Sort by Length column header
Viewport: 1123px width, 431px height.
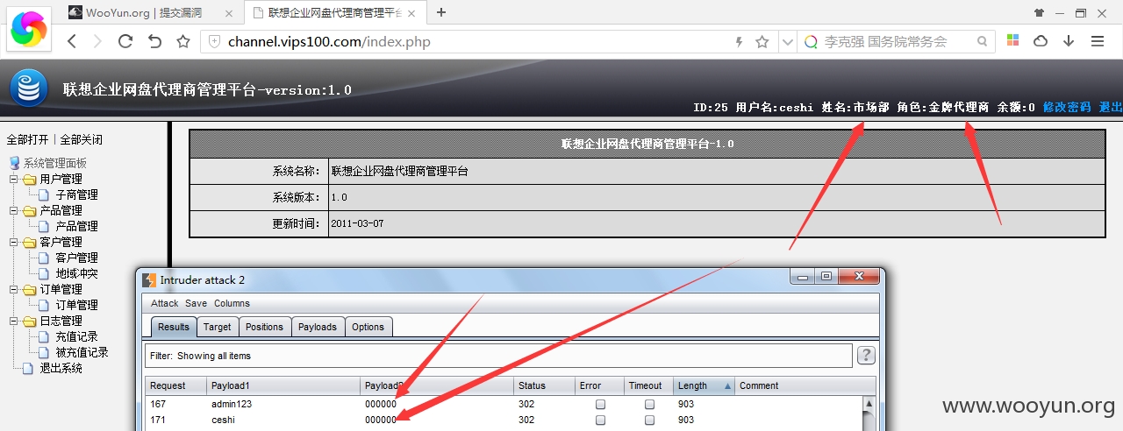(x=704, y=385)
